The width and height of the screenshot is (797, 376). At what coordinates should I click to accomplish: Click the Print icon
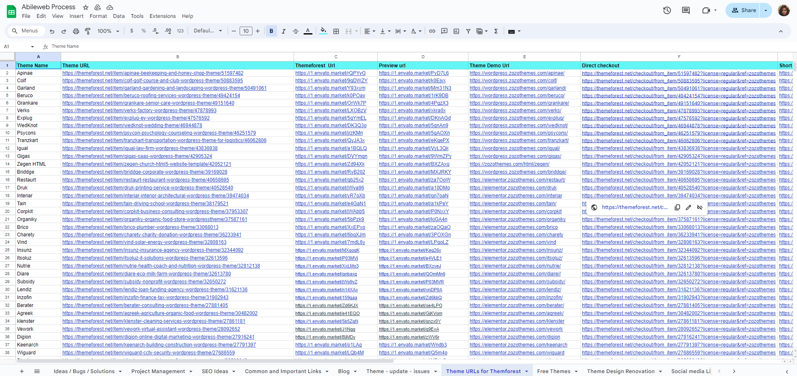[x=76, y=31]
